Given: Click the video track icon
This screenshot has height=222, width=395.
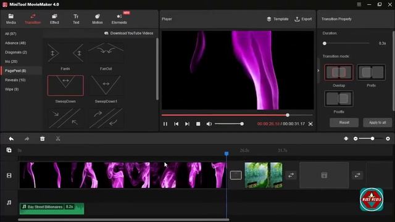Looking at the screenshot, I should coord(9,175).
